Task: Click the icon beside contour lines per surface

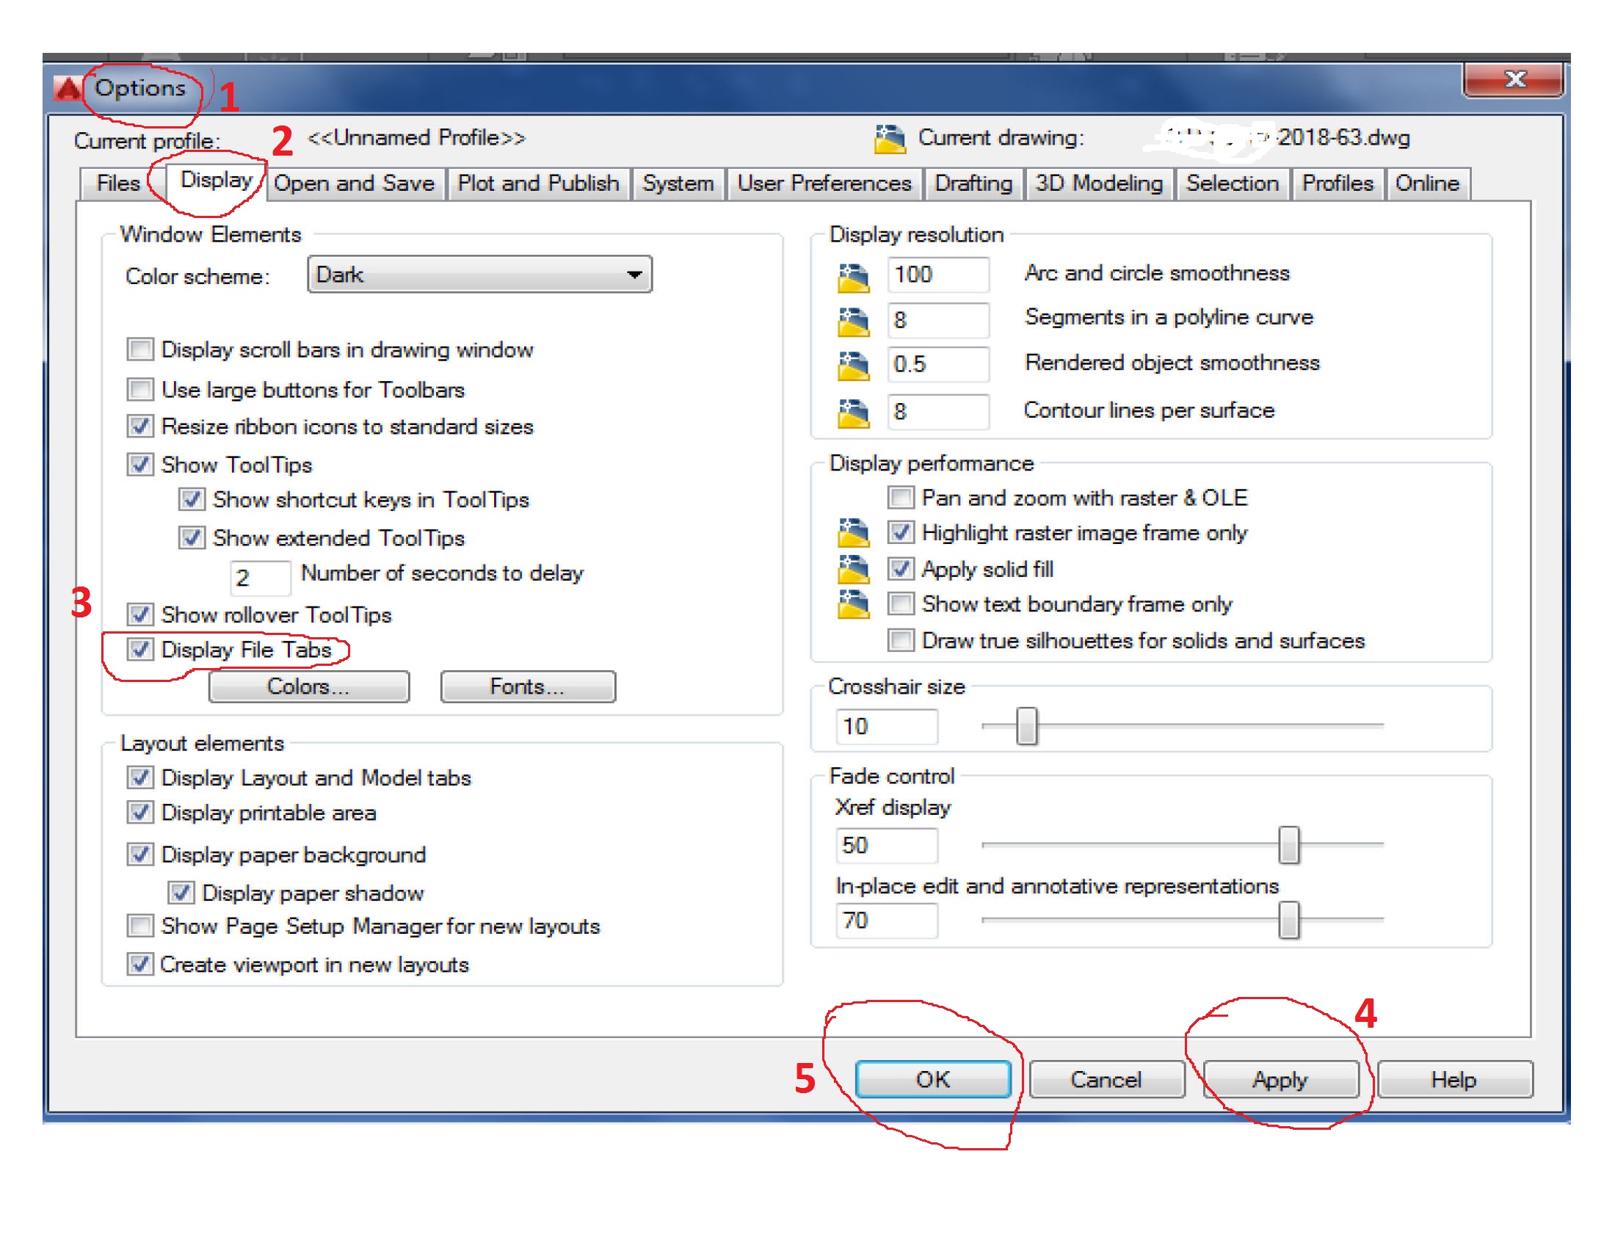Action: coord(857,411)
